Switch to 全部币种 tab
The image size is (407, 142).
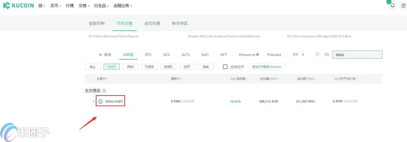tap(97, 24)
